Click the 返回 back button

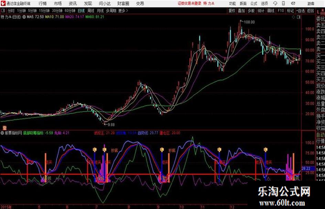click(x=310, y=11)
